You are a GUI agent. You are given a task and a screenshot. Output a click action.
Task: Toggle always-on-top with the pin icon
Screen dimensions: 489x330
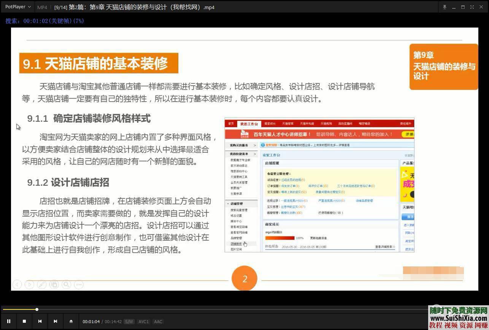coord(445,7)
